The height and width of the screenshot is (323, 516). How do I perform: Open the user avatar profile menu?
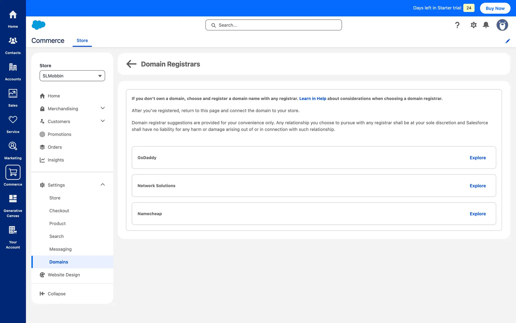pos(502,25)
